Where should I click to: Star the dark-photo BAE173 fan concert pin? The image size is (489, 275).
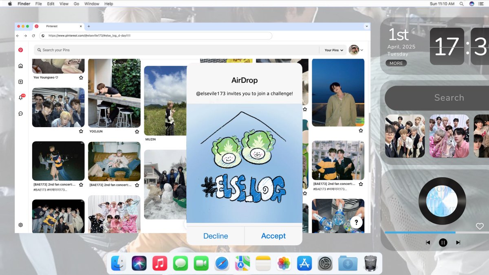(81, 185)
